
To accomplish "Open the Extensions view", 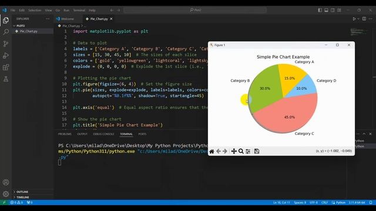I will tap(6, 67).
